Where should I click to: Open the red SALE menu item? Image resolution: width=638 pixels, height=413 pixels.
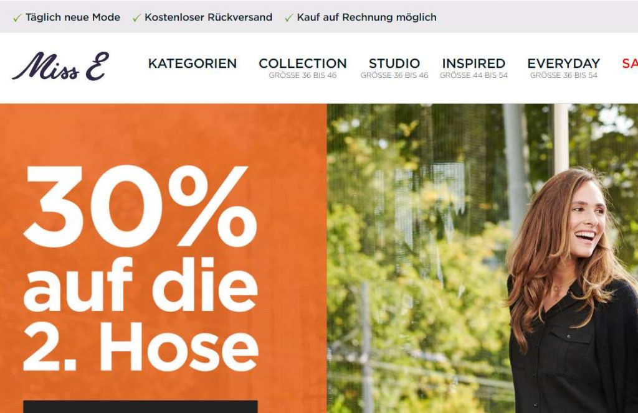point(630,63)
